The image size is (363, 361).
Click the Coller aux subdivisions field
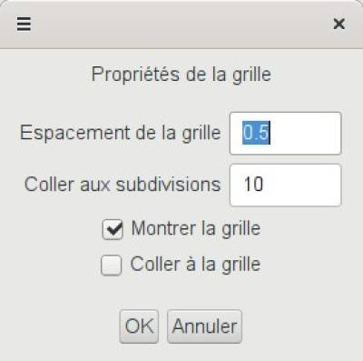pos(285,186)
